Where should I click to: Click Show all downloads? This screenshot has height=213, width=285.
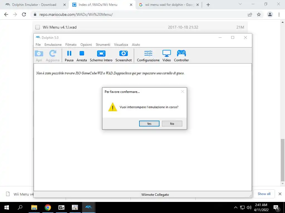click(264, 194)
